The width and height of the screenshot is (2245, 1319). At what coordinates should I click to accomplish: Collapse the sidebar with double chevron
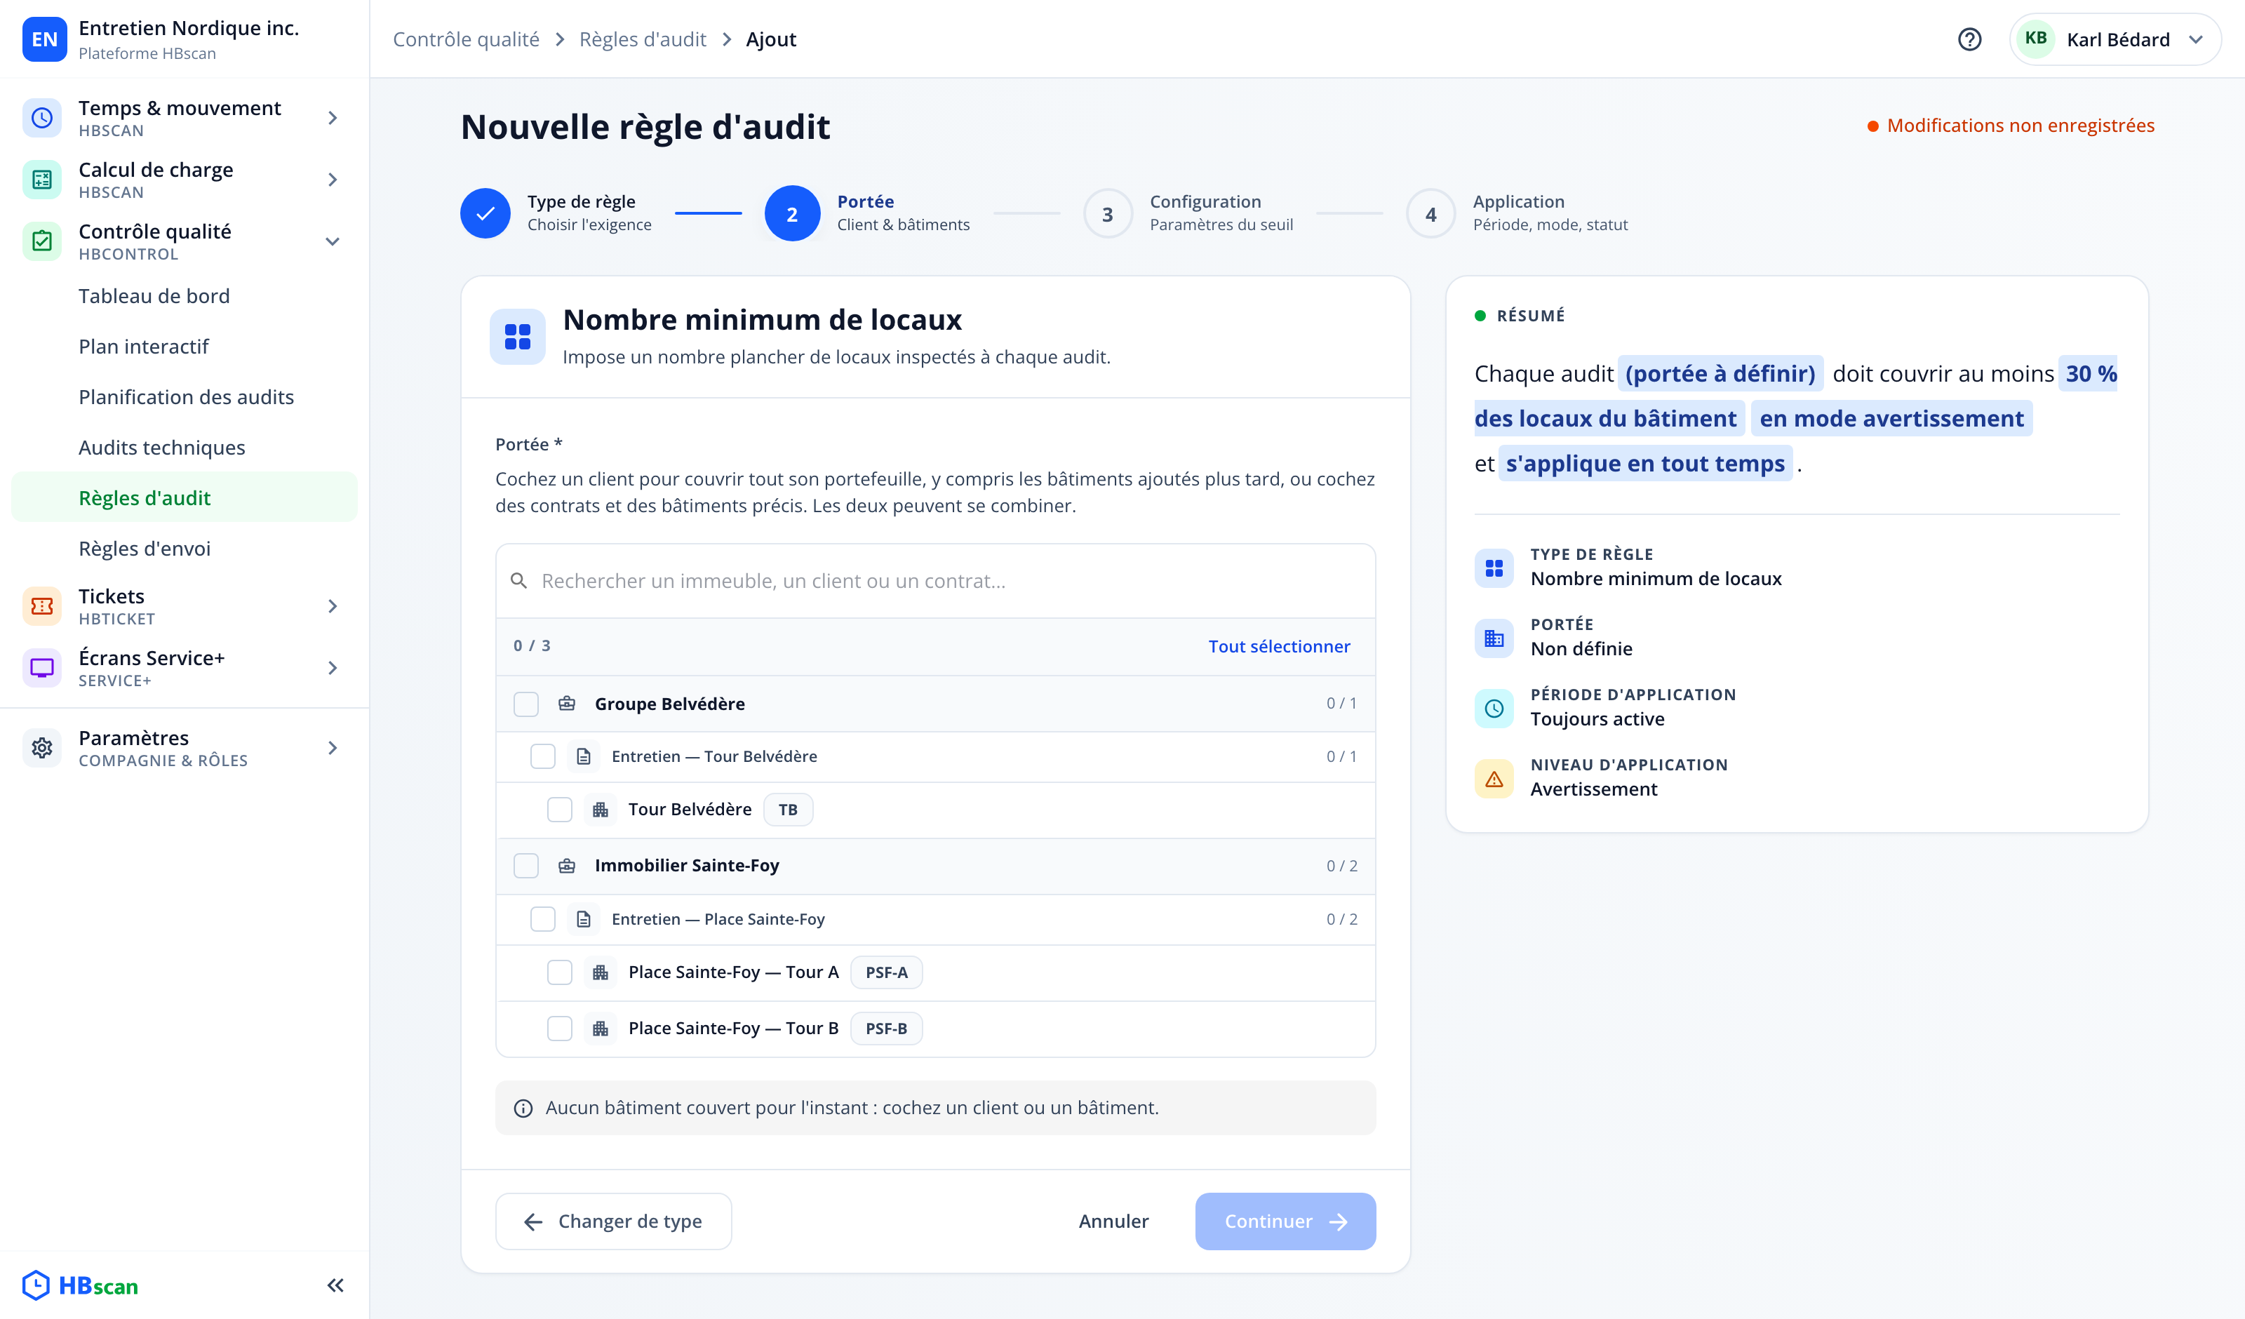(335, 1284)
